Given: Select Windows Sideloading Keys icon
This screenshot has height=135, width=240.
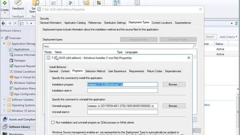Looking at the screenshot, I should (11, 83).
